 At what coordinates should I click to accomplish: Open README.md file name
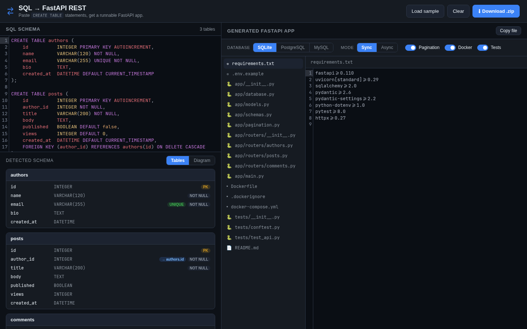coord(247,248)
